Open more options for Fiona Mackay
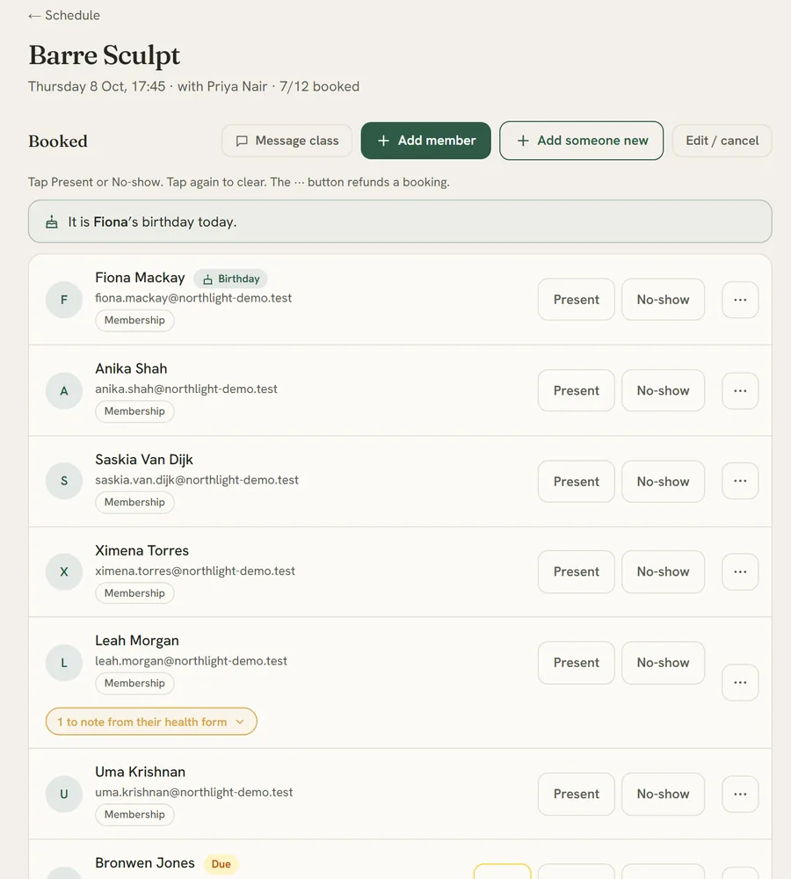Viewport: 791px width, 879px height. [740, 300]
